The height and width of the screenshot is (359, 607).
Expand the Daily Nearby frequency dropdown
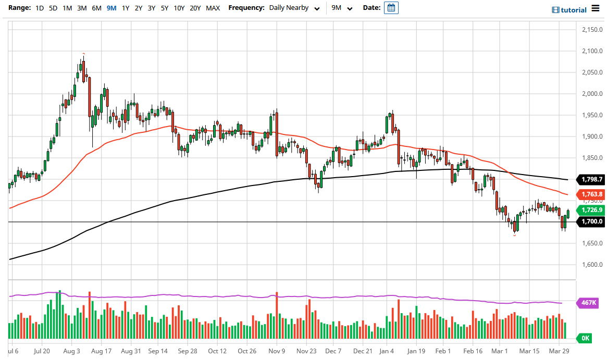[x=294, y=8]
